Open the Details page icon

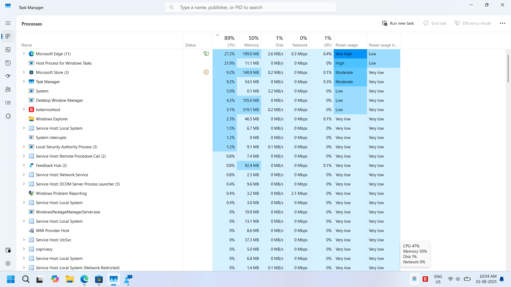(x=8, y=103)
